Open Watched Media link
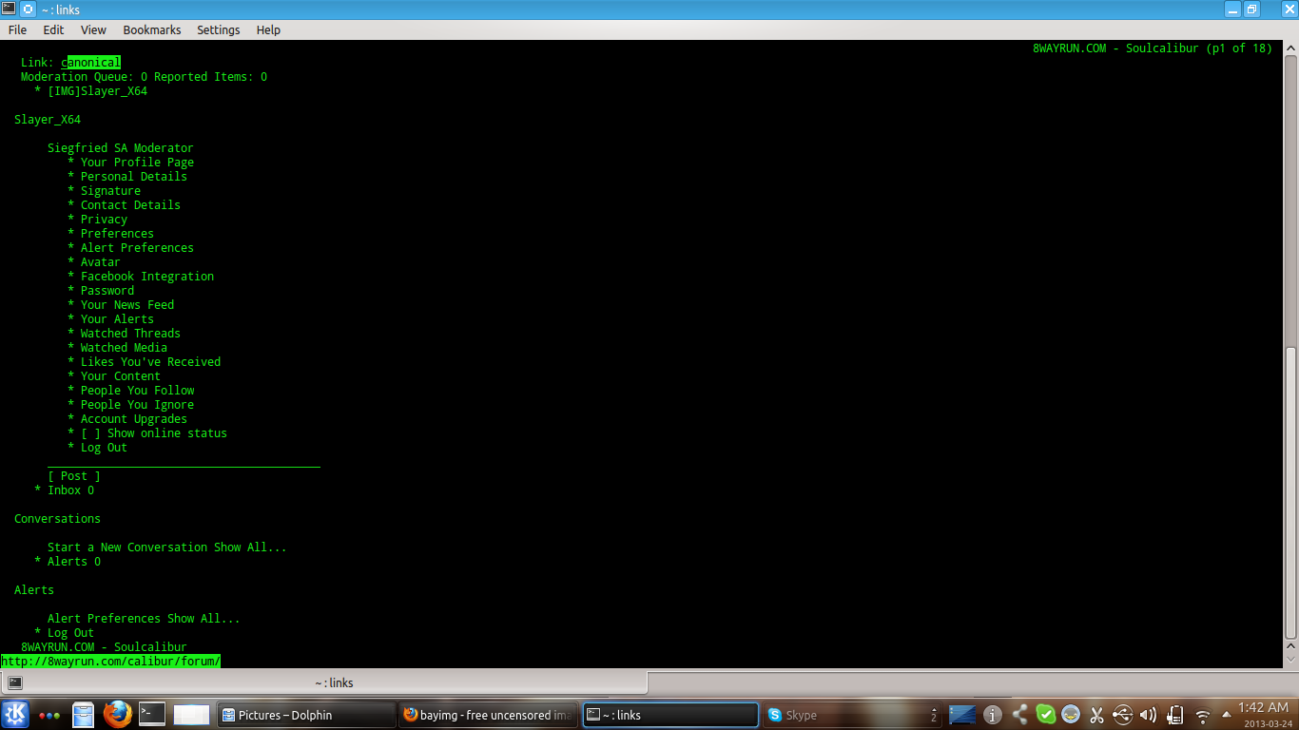1299x730 pixels. coord(124,348)
